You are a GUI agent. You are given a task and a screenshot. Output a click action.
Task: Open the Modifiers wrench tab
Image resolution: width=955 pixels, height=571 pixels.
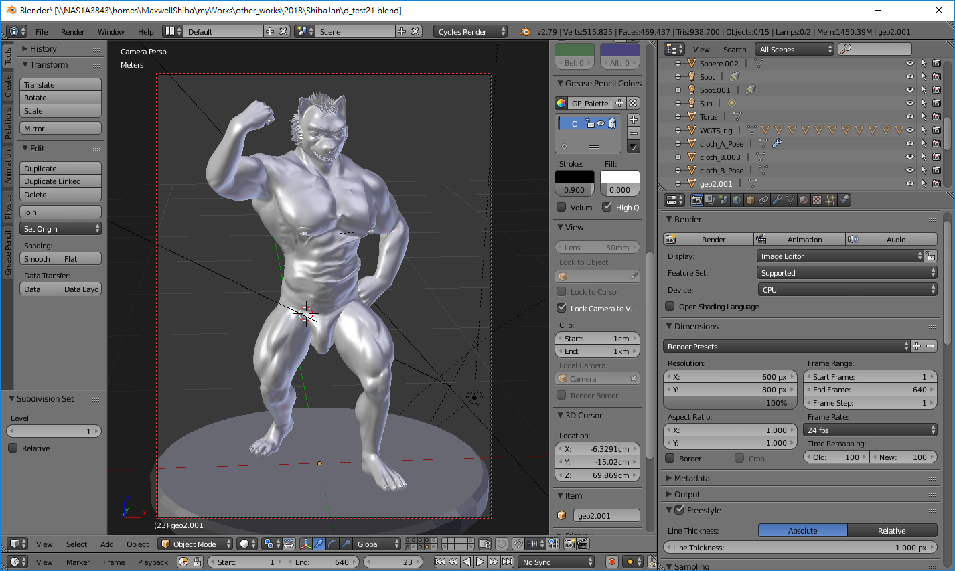point(777,200)
